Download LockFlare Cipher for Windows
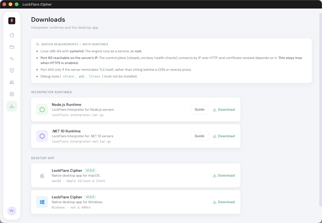Viewport: 322px width, 223px height. 224,202
